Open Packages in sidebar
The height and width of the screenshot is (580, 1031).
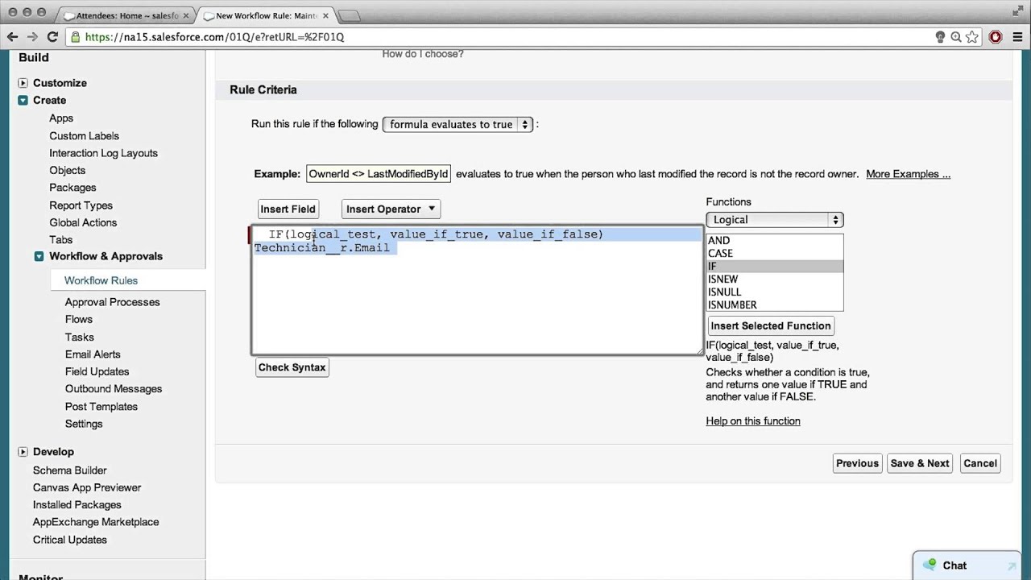point(72,188)
